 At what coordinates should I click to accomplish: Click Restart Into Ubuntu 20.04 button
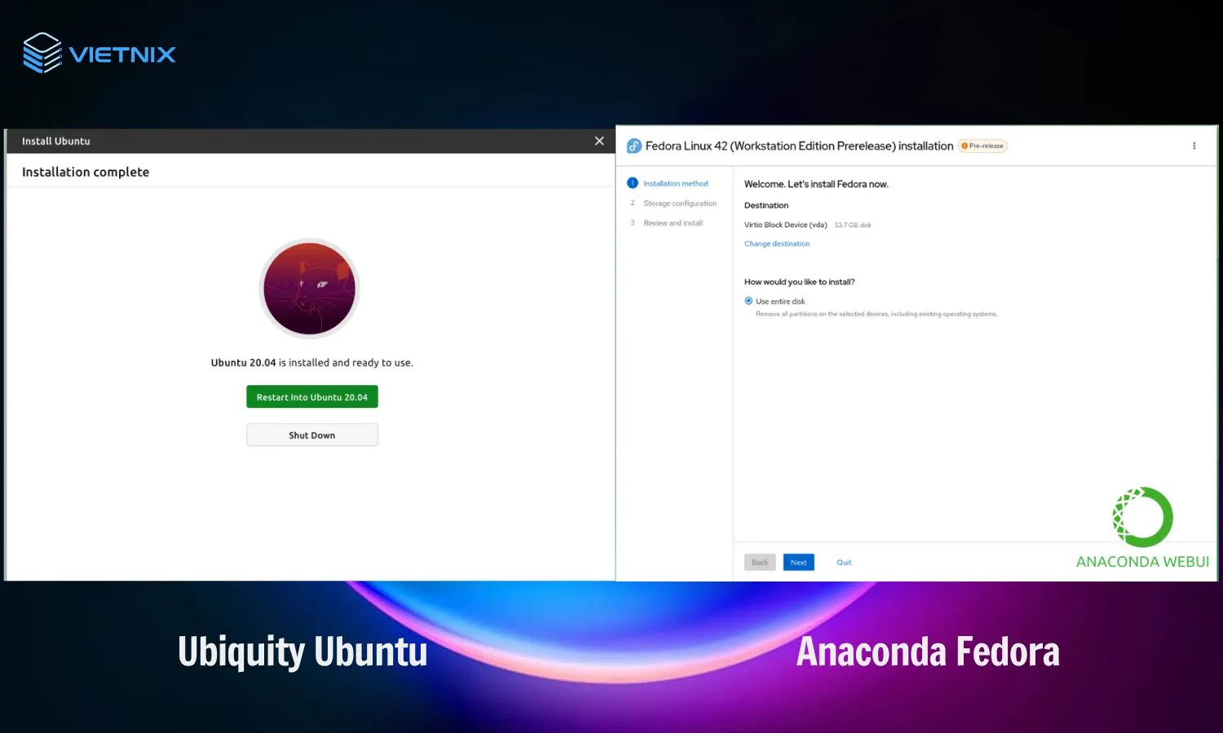coord(311,397)
